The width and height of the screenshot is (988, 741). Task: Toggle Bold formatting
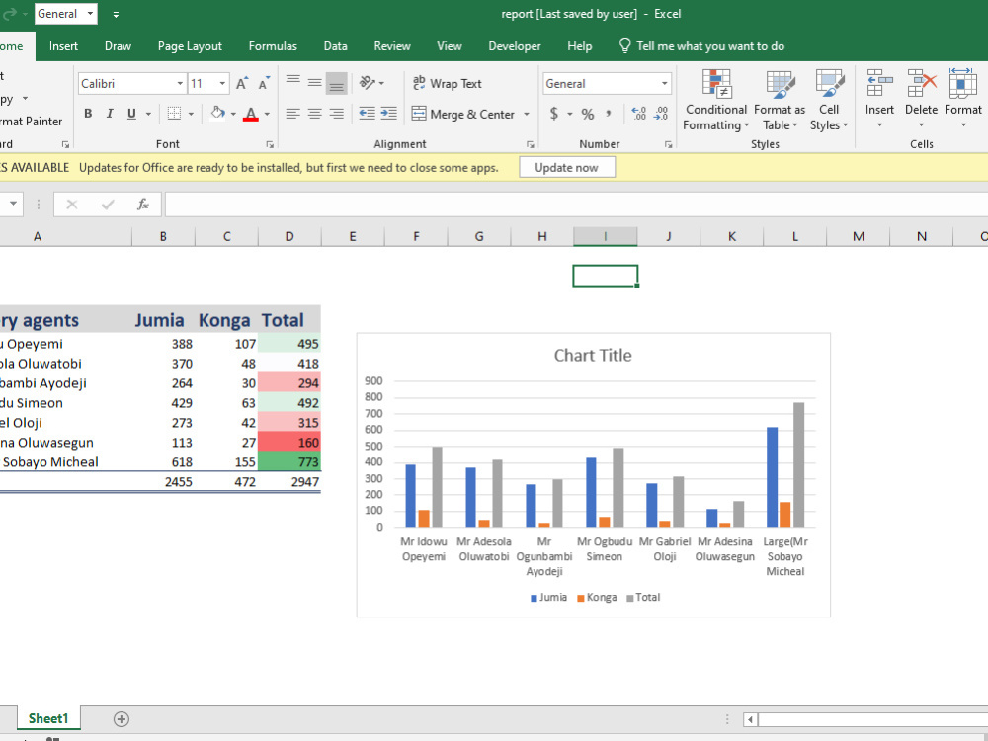[88, 114]
